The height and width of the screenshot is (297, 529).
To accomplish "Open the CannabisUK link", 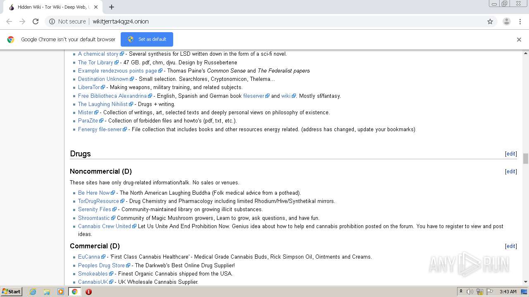I will [x=93, y=282].
